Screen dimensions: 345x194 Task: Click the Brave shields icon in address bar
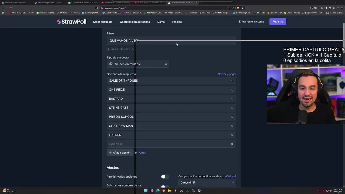[x=238, y=8]
